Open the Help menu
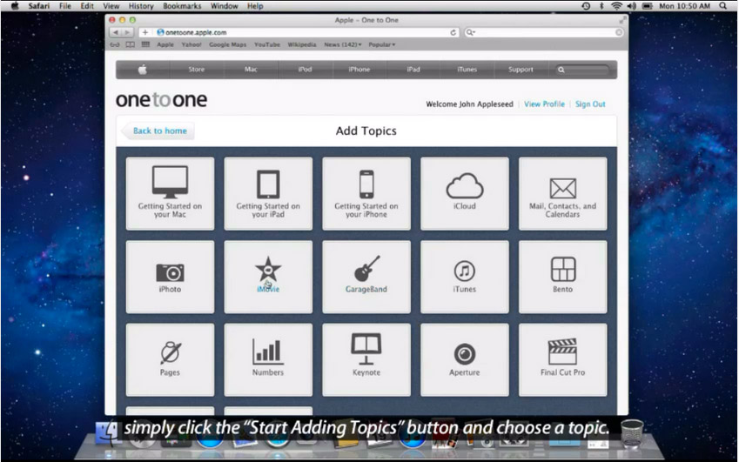 pos(255,6)
